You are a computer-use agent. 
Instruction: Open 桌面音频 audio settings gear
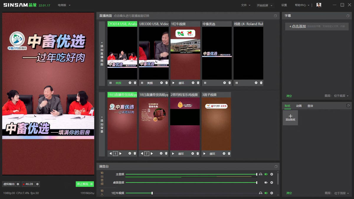pos(272,182)
